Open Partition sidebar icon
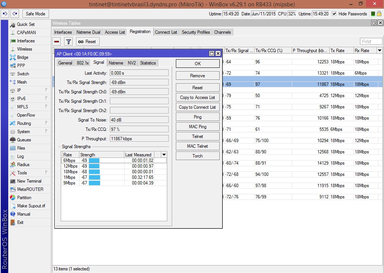384x273 pixels. pos(13,198)
